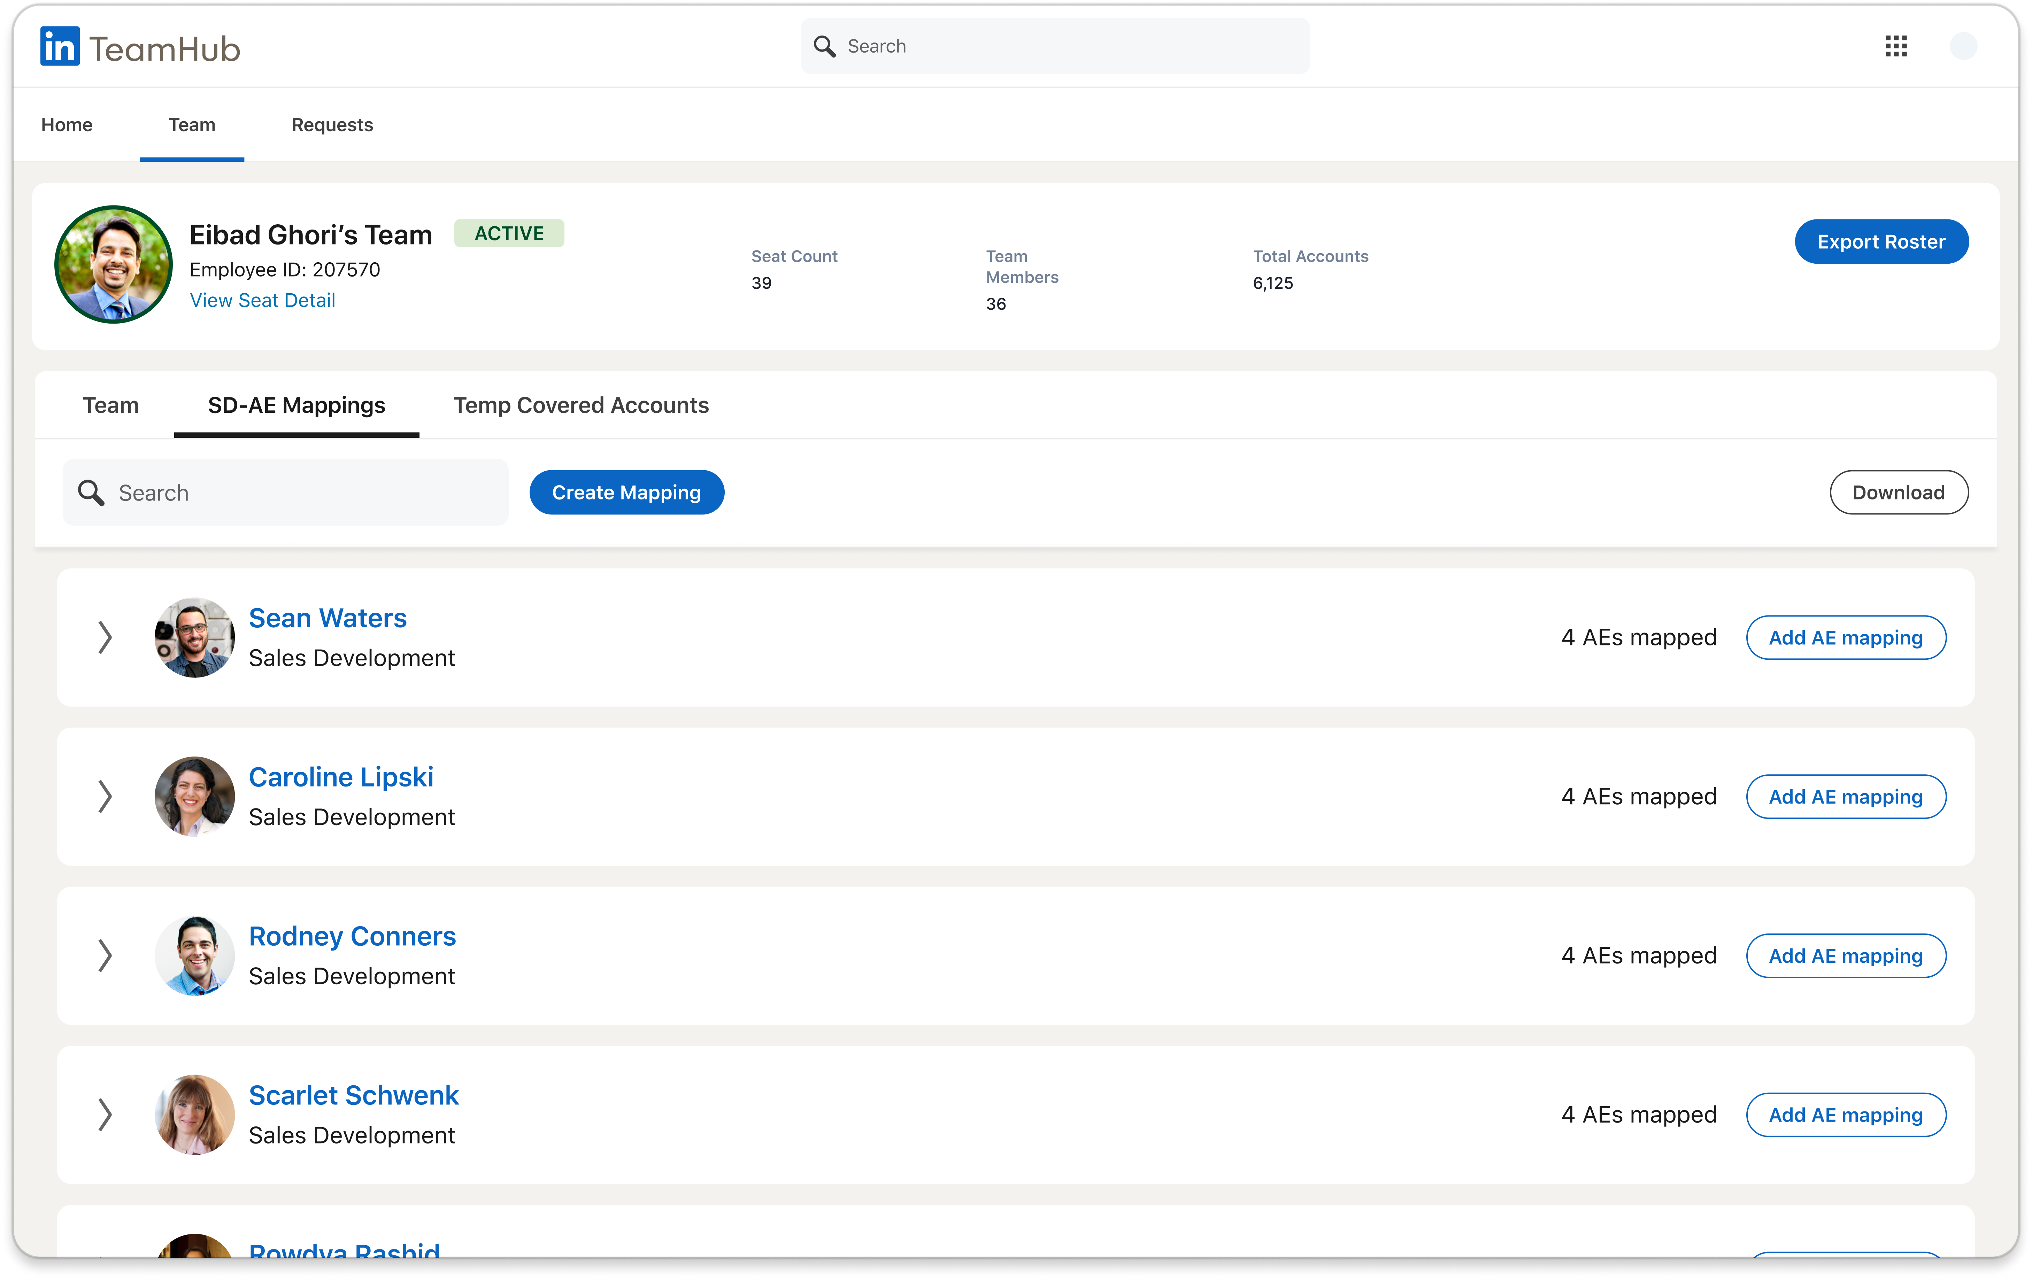This screenshot has width=2032, height=1279.
Task: Click Sales Development under Scarlet Schwenk
Action: click(x=352, y=1135)
